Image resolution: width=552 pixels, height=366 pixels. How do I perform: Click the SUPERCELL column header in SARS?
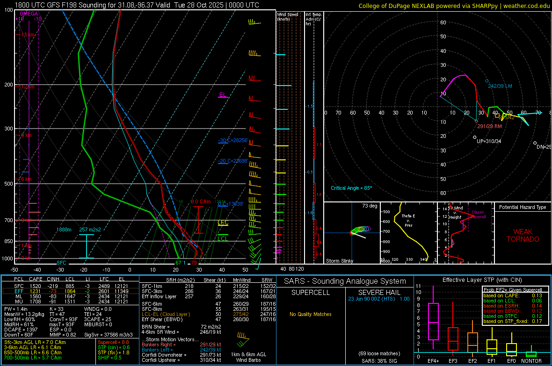[x=311, y=293]
